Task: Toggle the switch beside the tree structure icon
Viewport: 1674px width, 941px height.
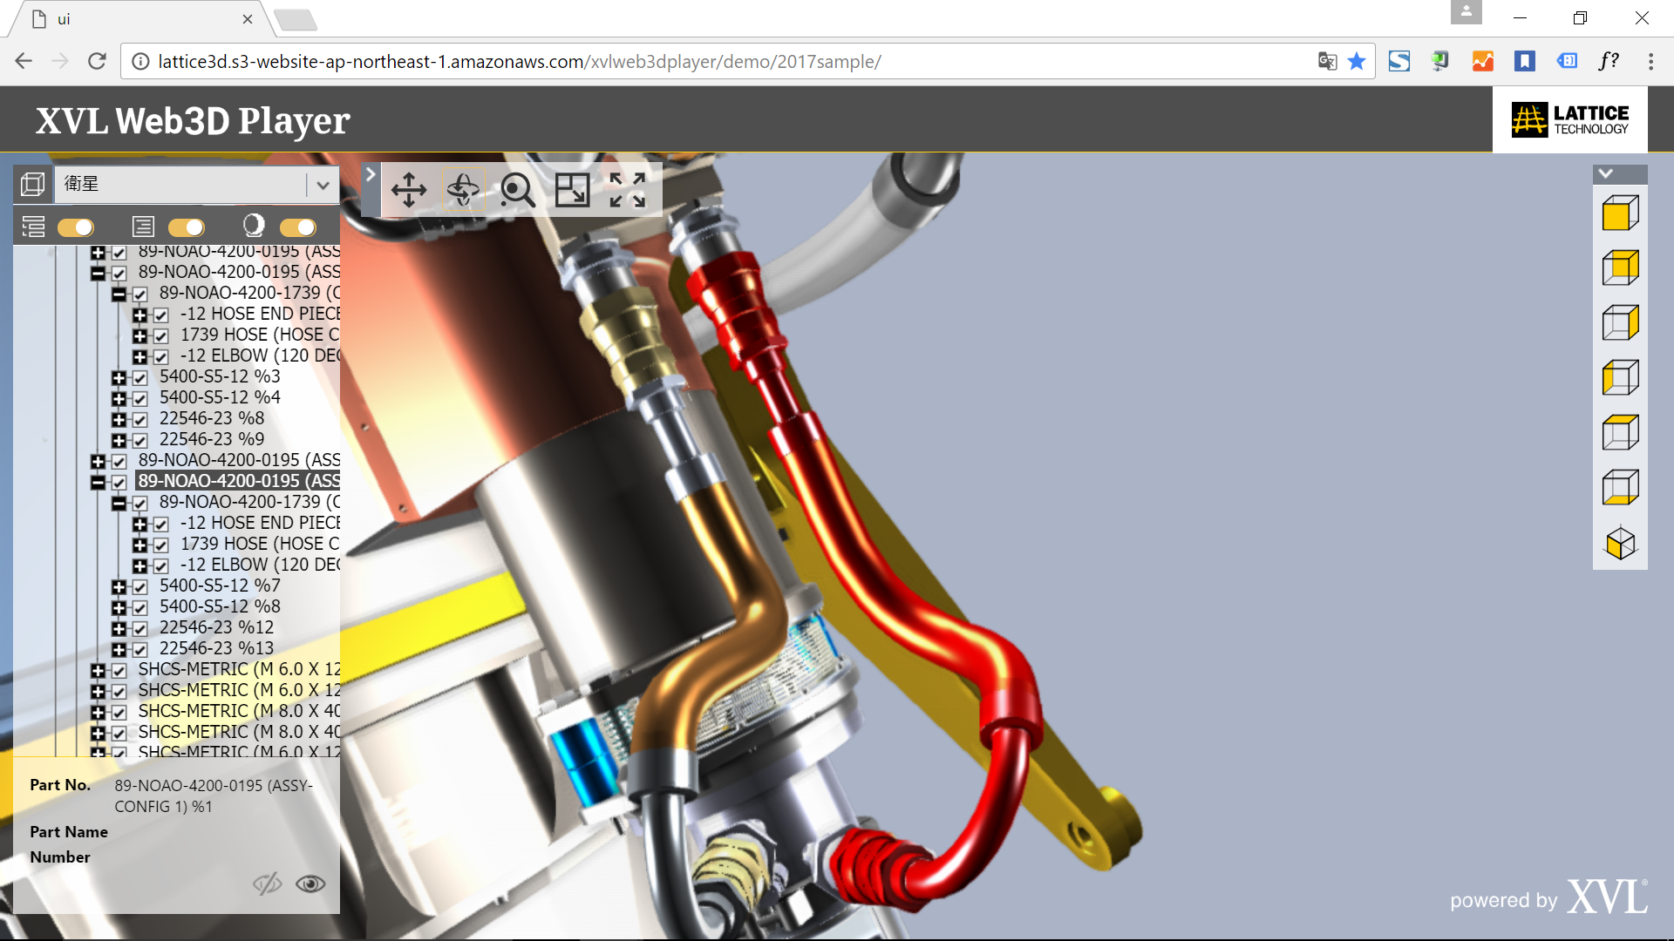Action: coord(76,227)
